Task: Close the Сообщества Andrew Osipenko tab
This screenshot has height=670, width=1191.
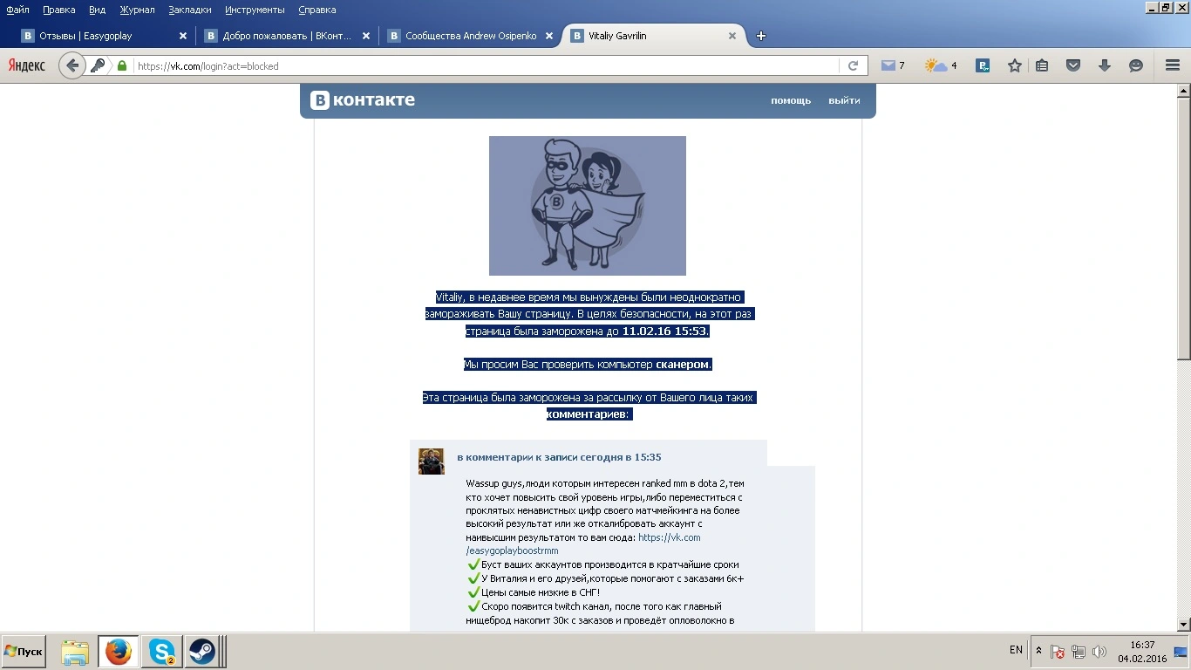Action: (549, 36)
